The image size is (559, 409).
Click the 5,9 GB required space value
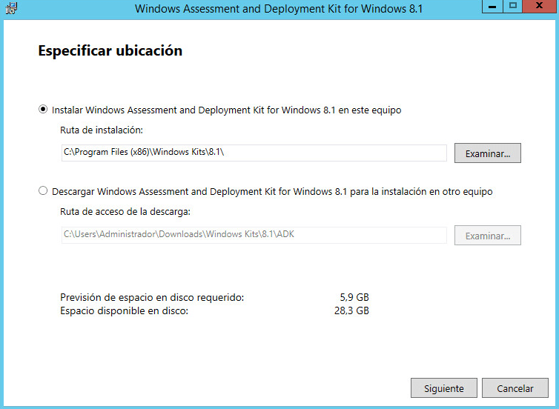pyautogui.click(x=354, y=298)
